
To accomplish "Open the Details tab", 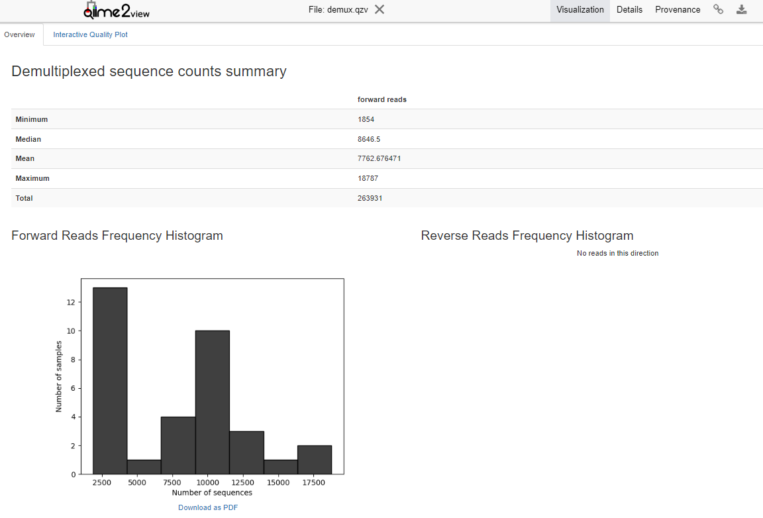I will (629, 10).
